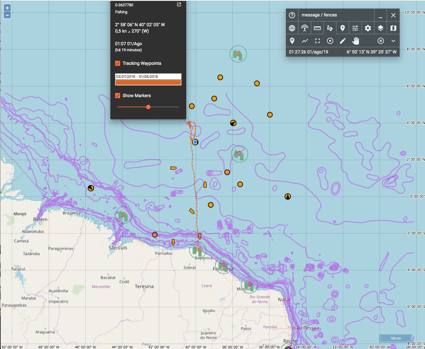Click the Belém city label on map

point(40,219)
